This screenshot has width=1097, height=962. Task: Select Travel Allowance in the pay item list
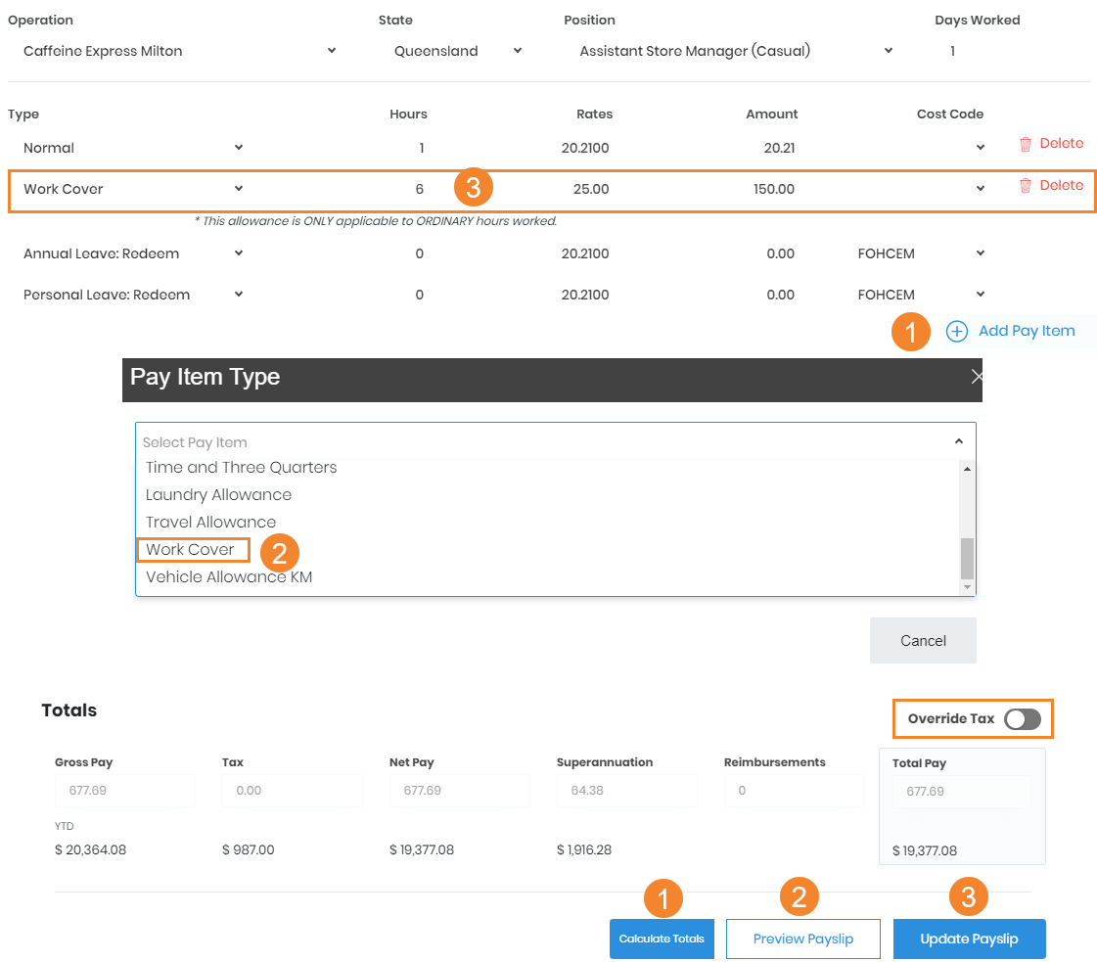click(210, 523)
